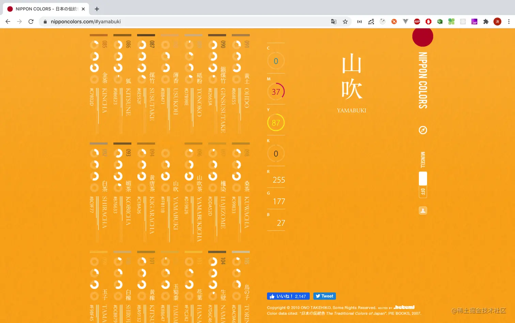Click the Facebook いいね! like button

click(288, 296)
